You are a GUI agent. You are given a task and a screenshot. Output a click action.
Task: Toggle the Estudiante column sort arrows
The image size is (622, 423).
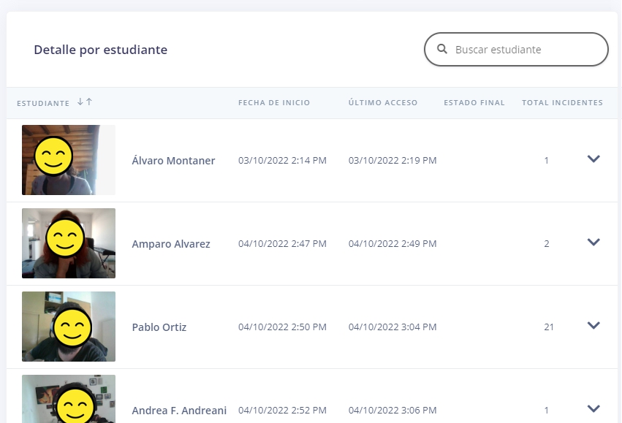pos(85,102)
